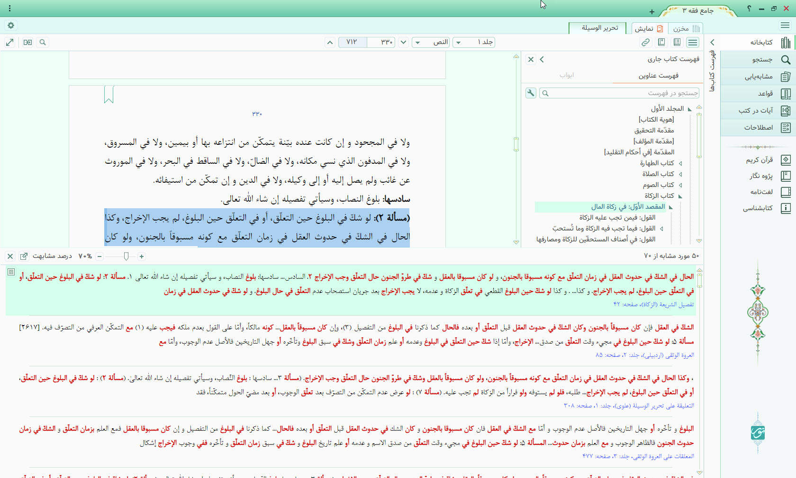Viewport: 796px width, 478px height.
Task: Open کتابشناسی tool
Action: pos(767,208)
